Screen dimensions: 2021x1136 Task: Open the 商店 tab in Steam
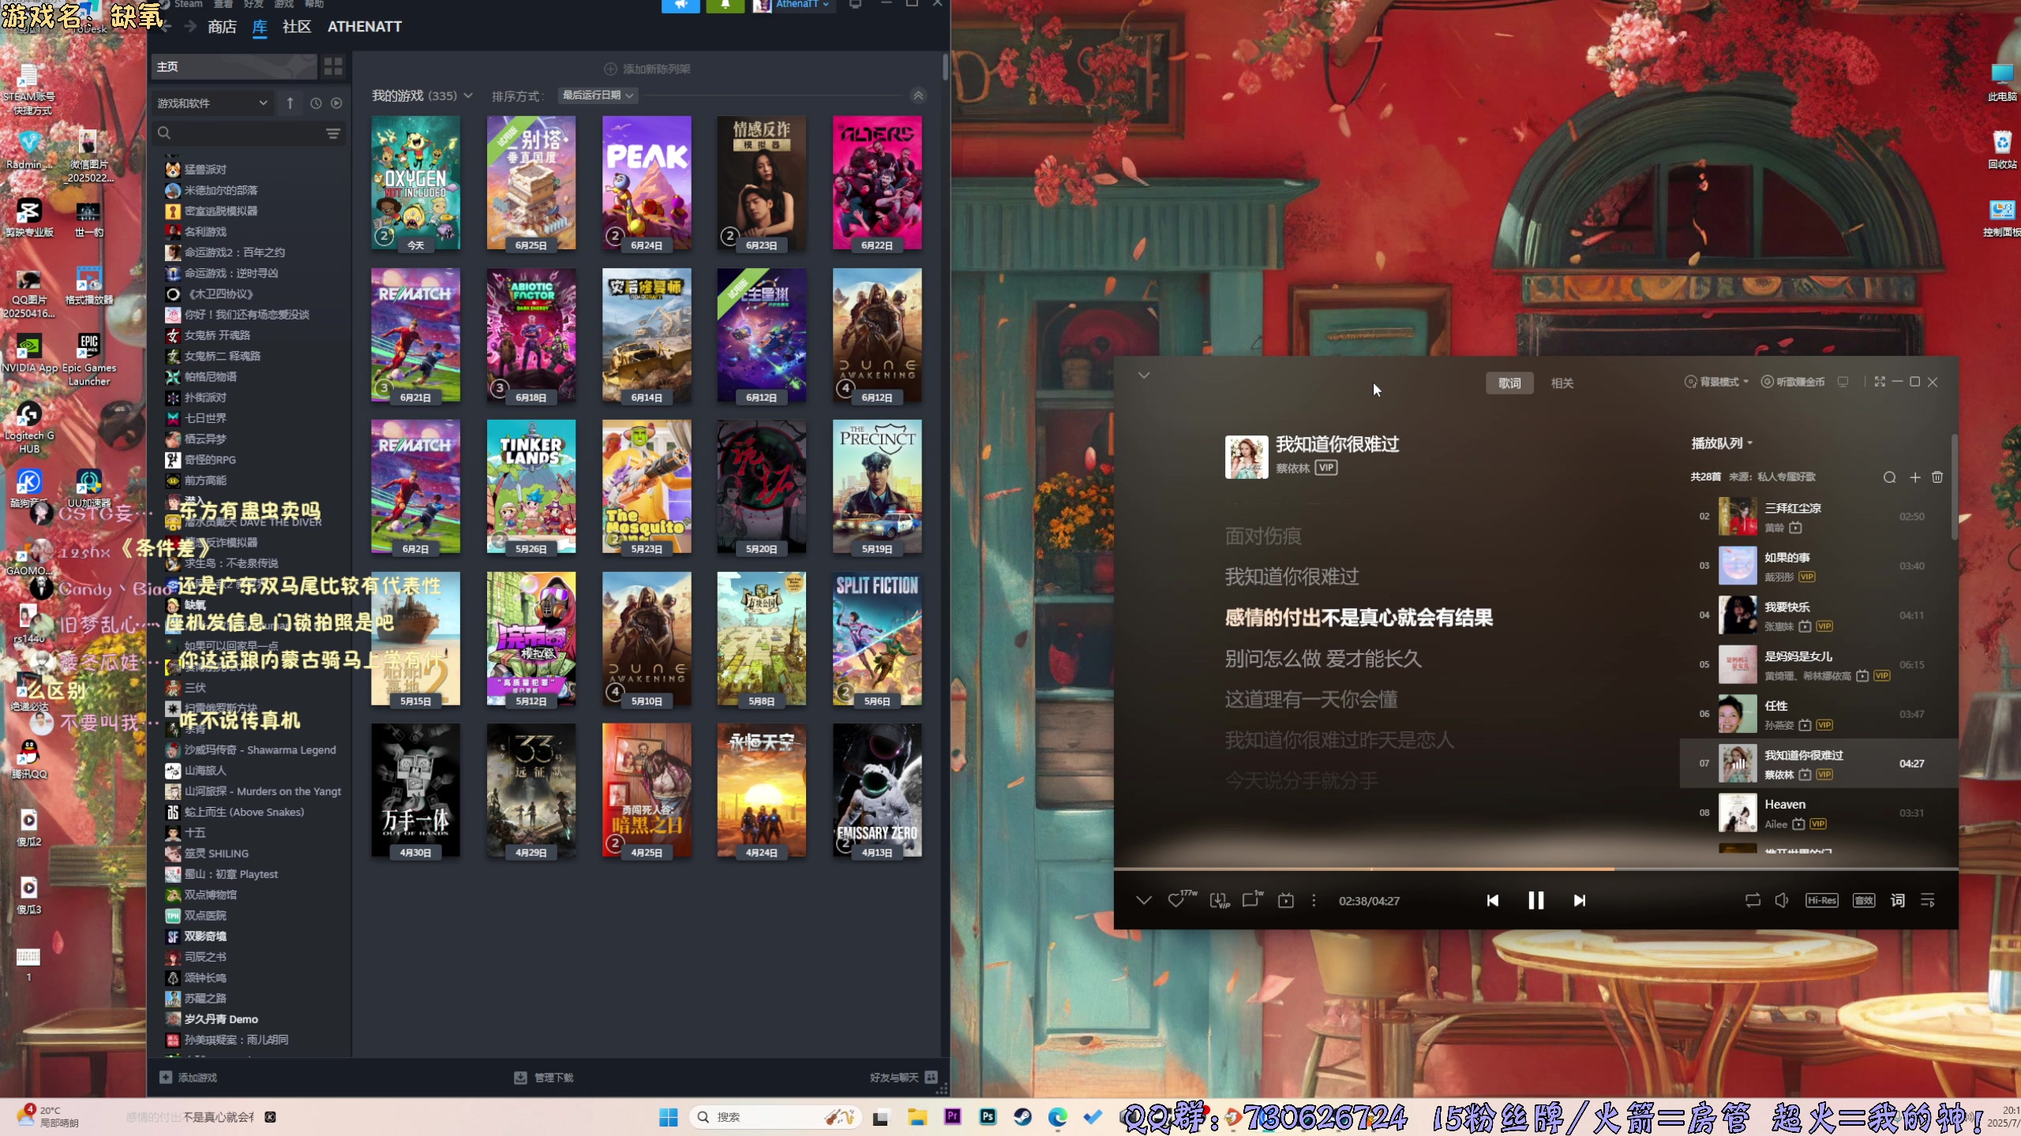[x=222, y=27]
